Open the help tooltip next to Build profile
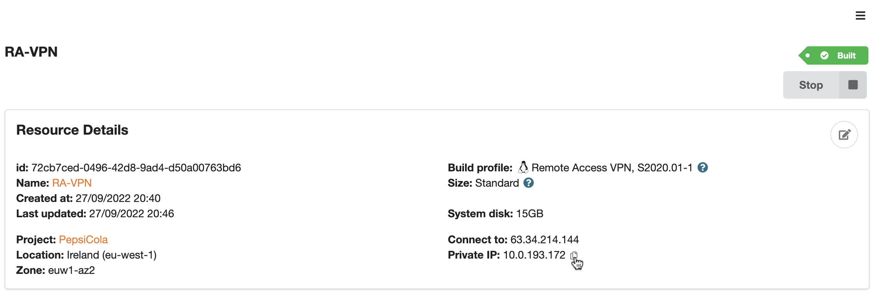The height and width of the screenshot is (293, 873). [x=703, y=167]
